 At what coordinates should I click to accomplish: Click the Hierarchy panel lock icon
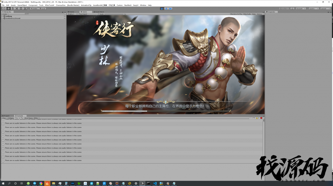click(62, 12)
